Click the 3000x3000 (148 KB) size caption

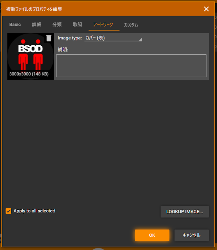click(29, 74)
